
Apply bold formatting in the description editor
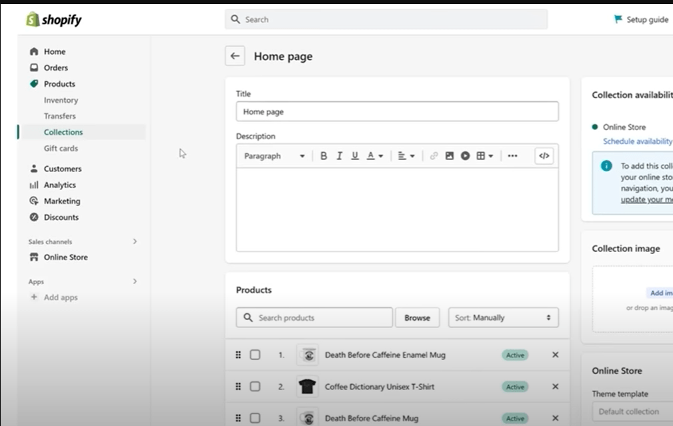(x=323, y=155)
